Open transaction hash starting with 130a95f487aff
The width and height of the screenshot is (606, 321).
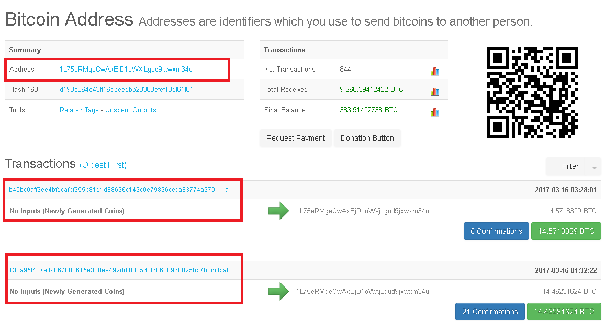click(119, 270)
